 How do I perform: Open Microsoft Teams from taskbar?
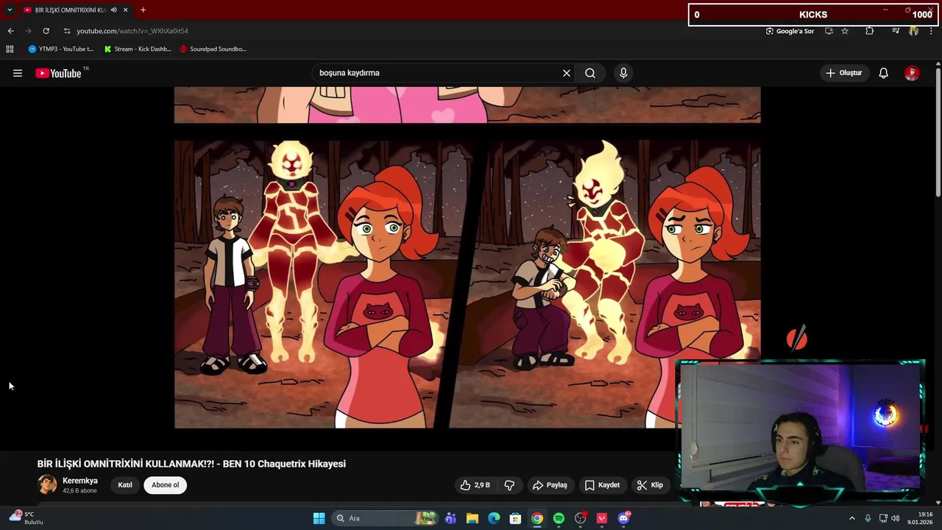(450, 518)
